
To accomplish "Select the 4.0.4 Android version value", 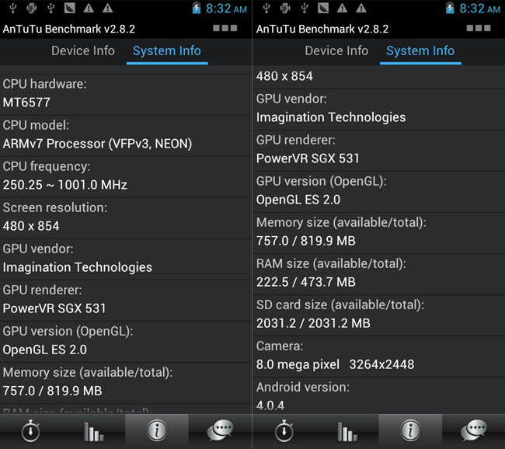I will pyautogui.click(x=270, y=405).
